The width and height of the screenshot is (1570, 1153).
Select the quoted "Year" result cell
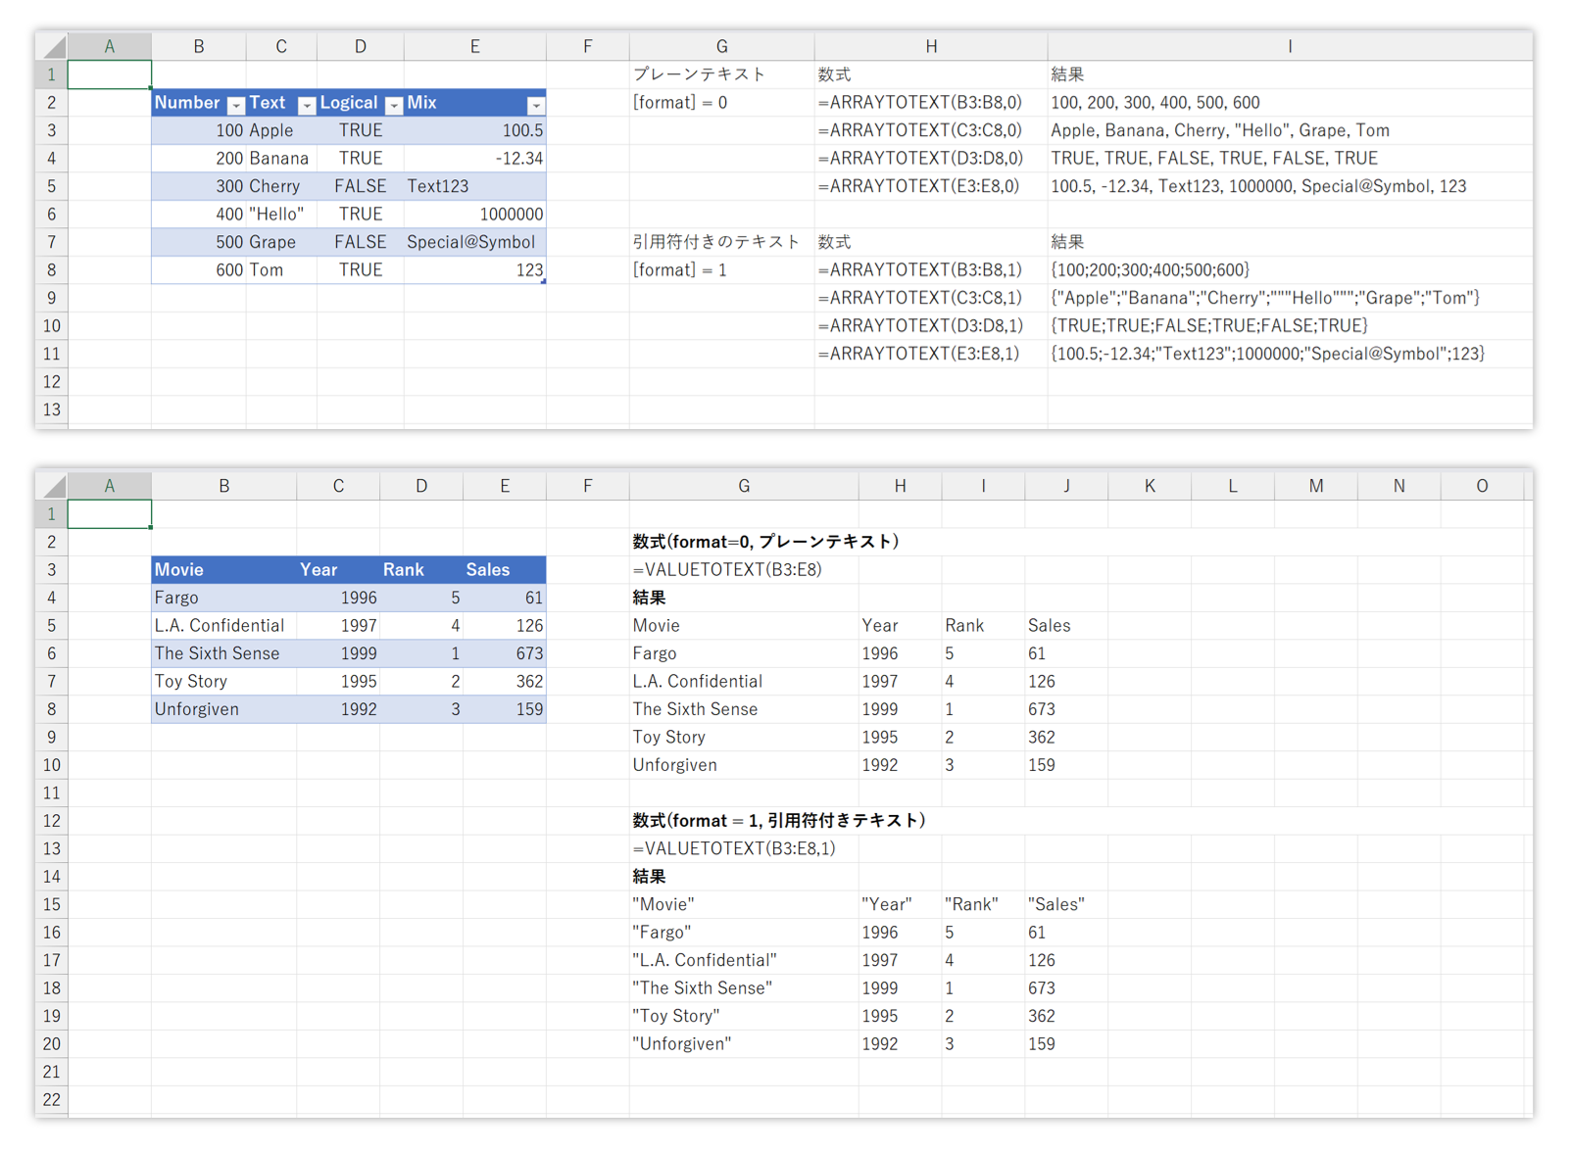(x=900, y=904)
